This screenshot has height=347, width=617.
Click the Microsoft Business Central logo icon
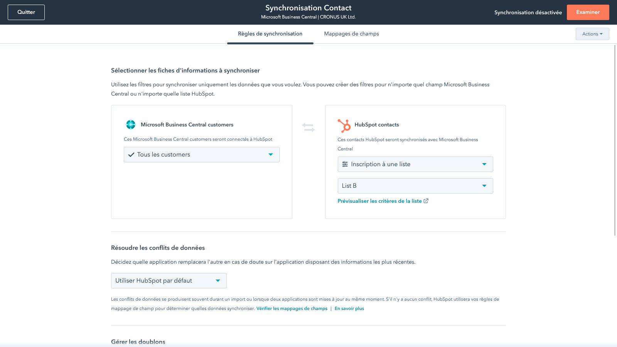tap(131, 124)
